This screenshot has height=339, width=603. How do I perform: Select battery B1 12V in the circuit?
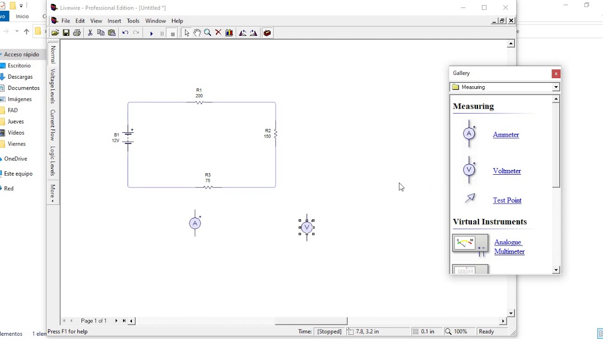coord(128,137)
